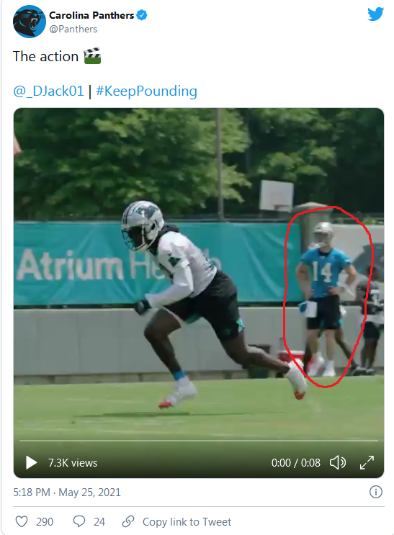The height and width of the screenshot is (535, 394).
Task: Expand video to fullscreen
Action: click(x=367, y=463)
